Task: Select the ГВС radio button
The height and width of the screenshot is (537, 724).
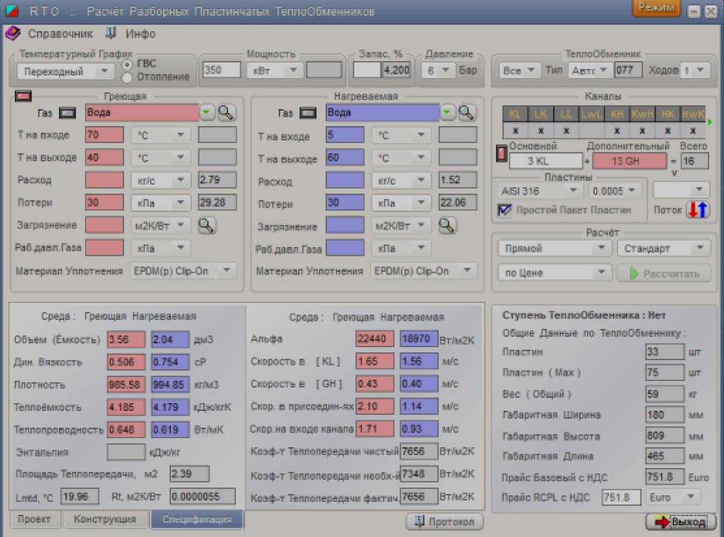Action: click(x=127, y=64)
